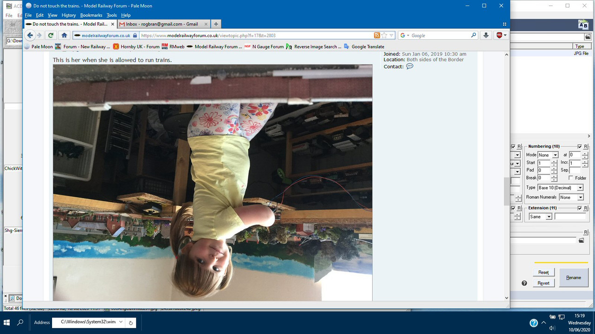Image resolution: width=595 pixels, height=334 pixels.
Task: Open the Hornby UK - Forum bookmark
Action: coord(136,46)
